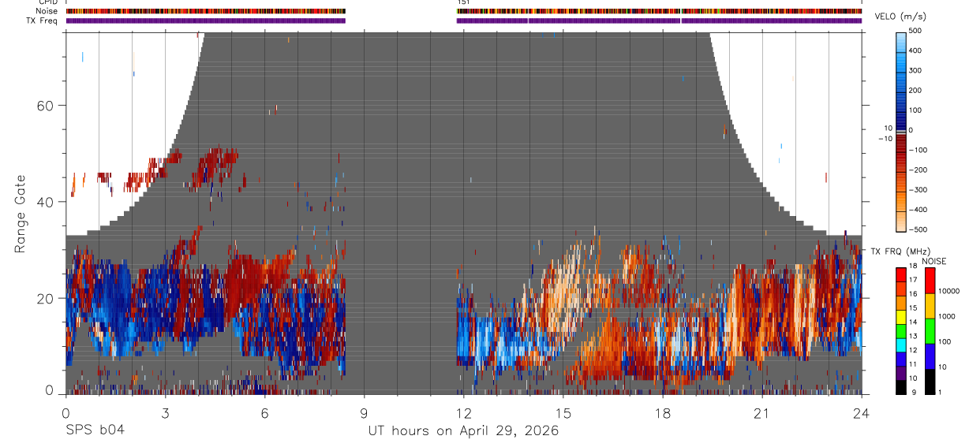Viewport: 969px width, 447px height.
Task: Click the 500 label on velocity scale
Action: [x=915, y=31]
